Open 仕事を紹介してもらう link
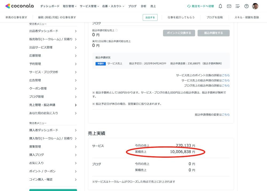This screenshot has width=267, height=191. [x=181, y=17]
